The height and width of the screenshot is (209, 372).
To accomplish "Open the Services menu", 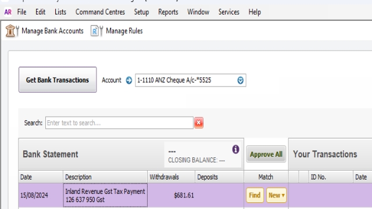I will pos(228,12).
